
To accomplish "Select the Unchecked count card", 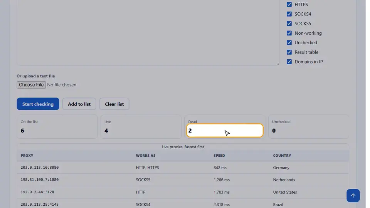I will pyautogui.click(x=309, y=127).
